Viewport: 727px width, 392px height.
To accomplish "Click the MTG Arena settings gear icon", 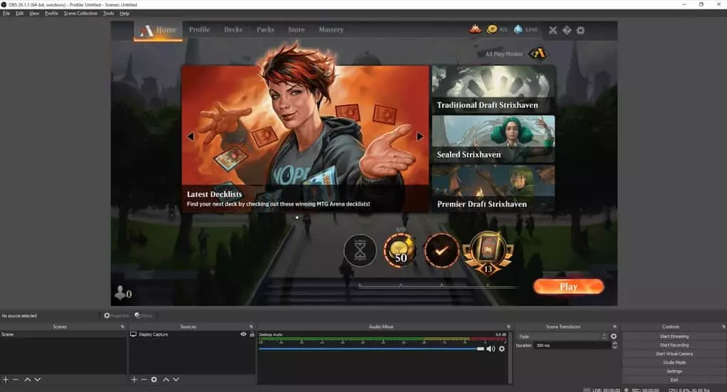I will [x=580, y=30].
